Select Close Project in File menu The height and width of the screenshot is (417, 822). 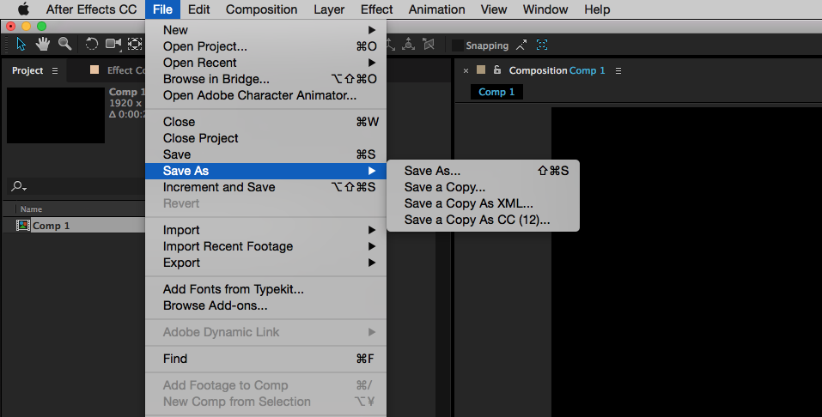[x=265, y=138]
